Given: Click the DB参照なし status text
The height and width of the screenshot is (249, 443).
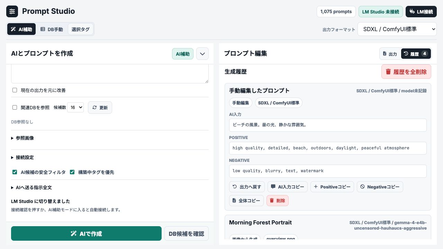Looking at the screenshot, I should [22, 122].
